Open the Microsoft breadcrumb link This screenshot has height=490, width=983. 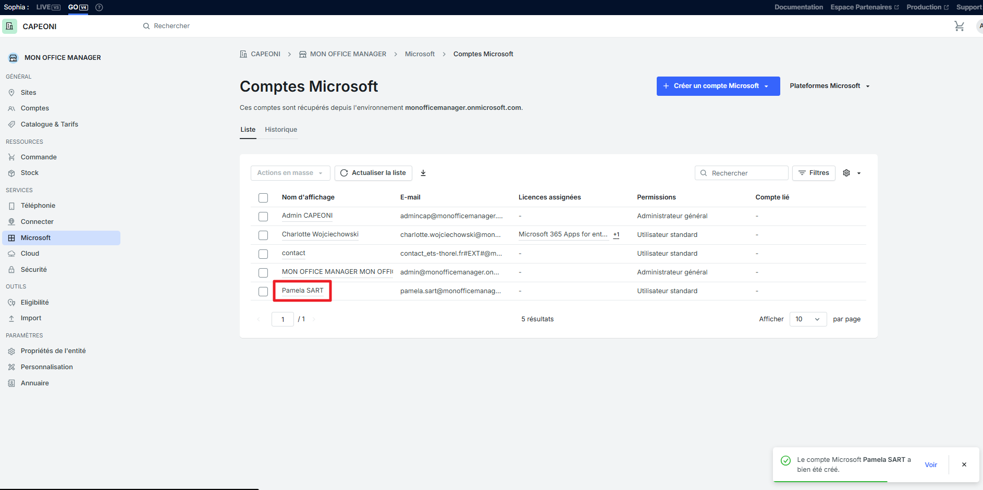tap(420, 54)
